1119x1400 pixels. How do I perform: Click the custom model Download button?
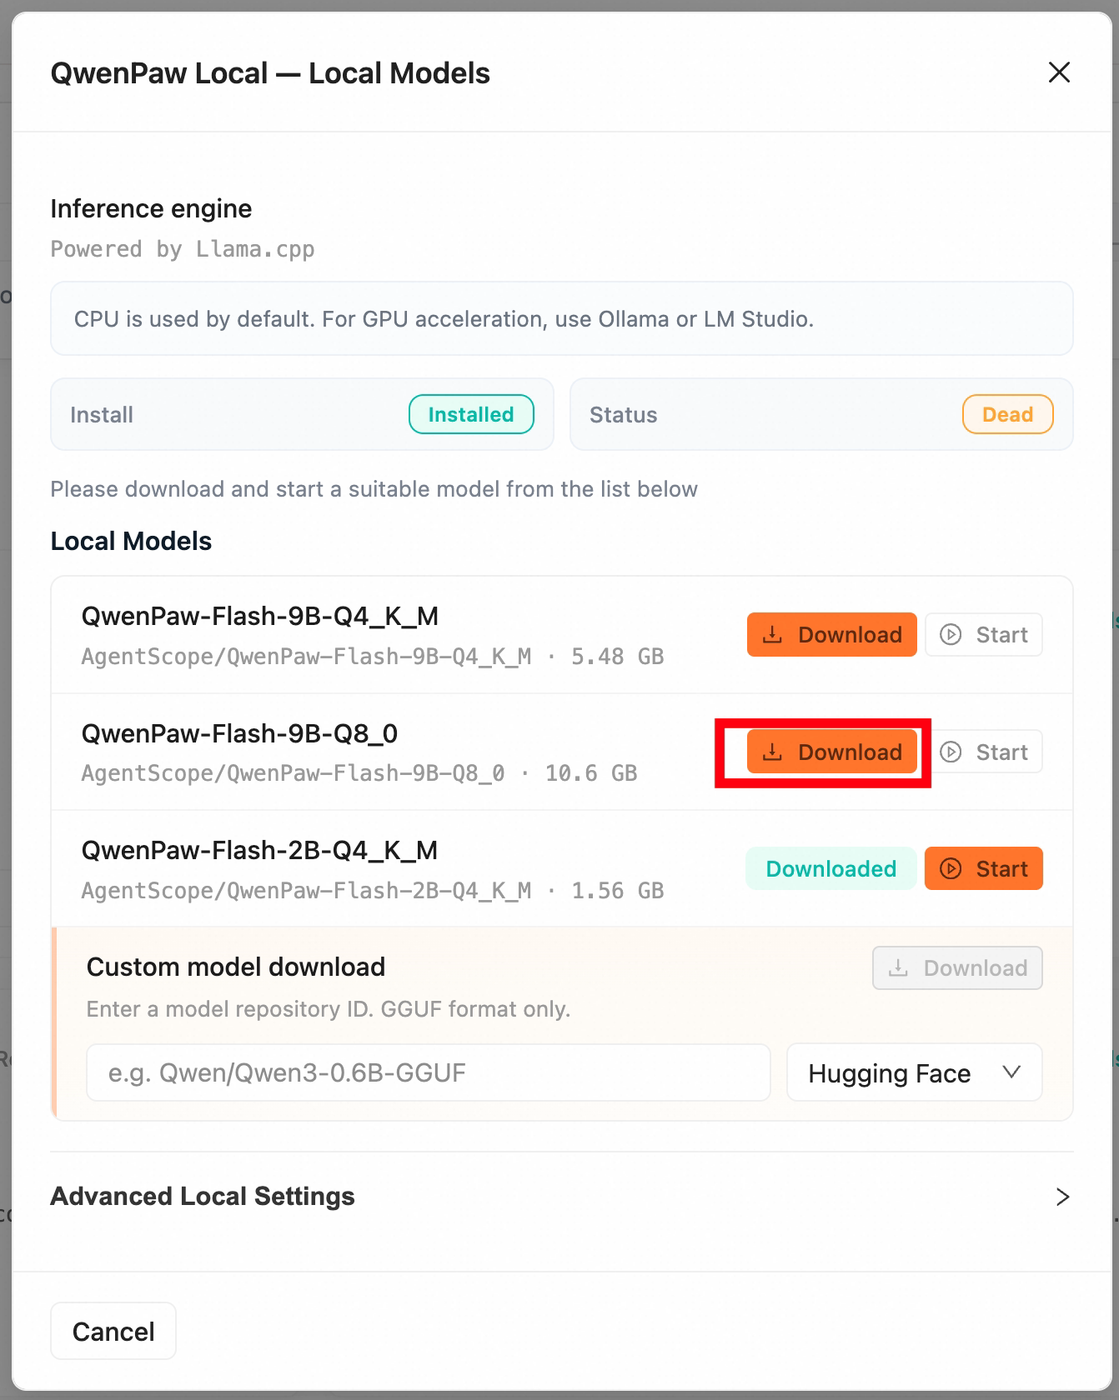[x=957, y=967]
